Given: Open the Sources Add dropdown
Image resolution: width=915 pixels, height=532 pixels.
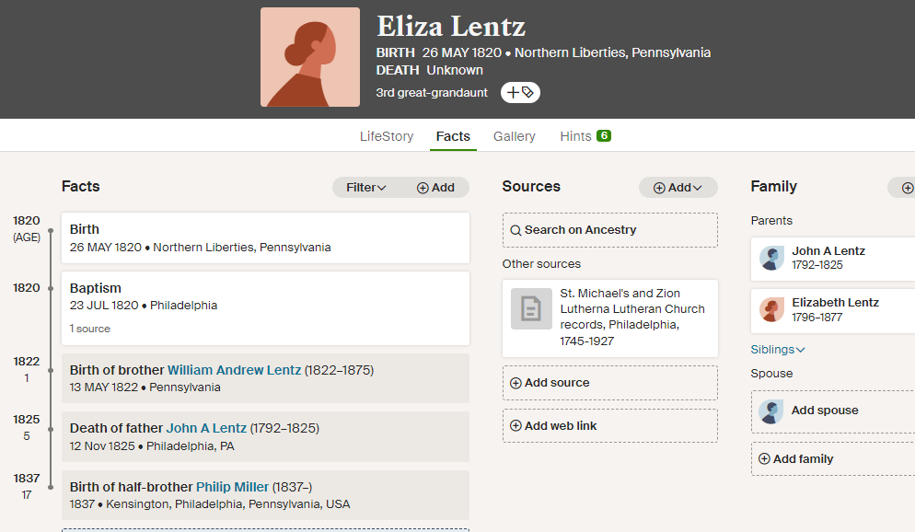Looking at the screenshot, I should (678, 187).
